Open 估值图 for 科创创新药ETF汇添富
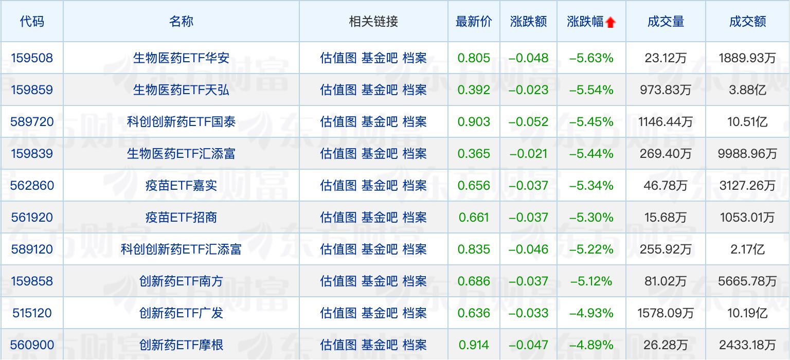 tap(338, 249)
